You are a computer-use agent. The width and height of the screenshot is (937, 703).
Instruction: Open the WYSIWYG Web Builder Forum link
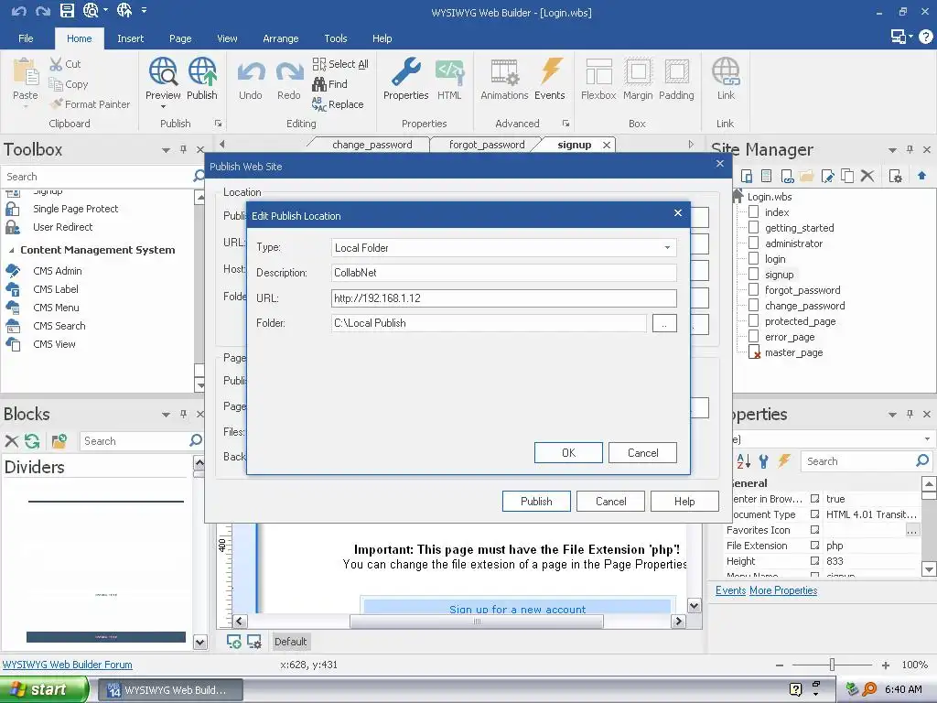click(68, 665)
